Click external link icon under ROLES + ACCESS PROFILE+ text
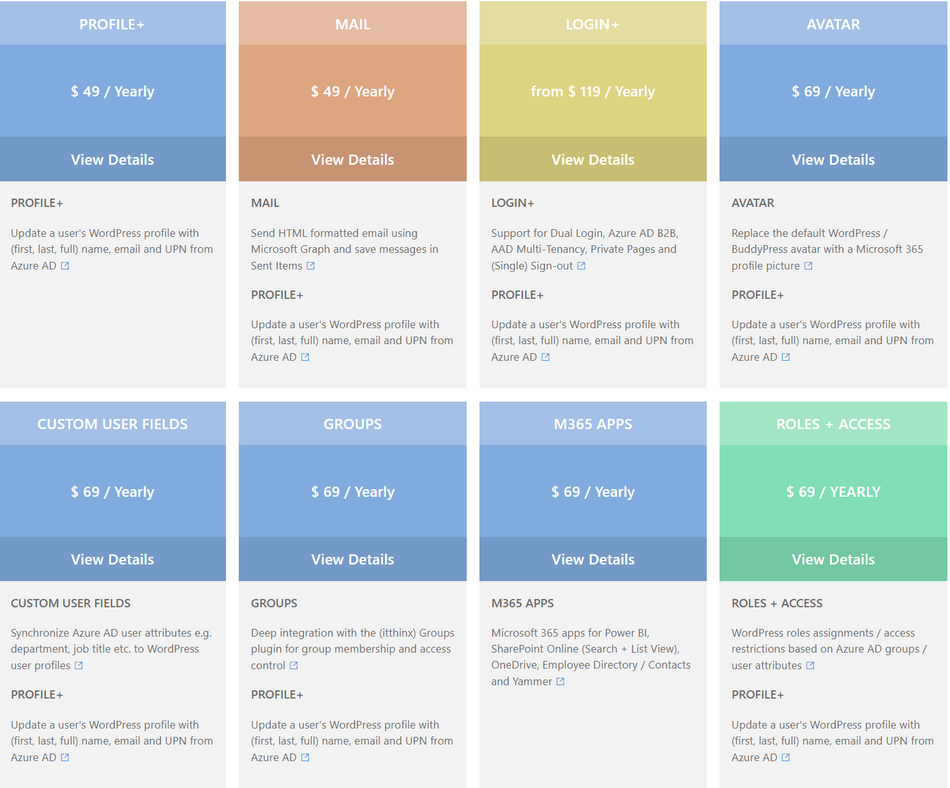Viewport: 950px width, 788px height. pyautogui.click(x=786, y=758)
